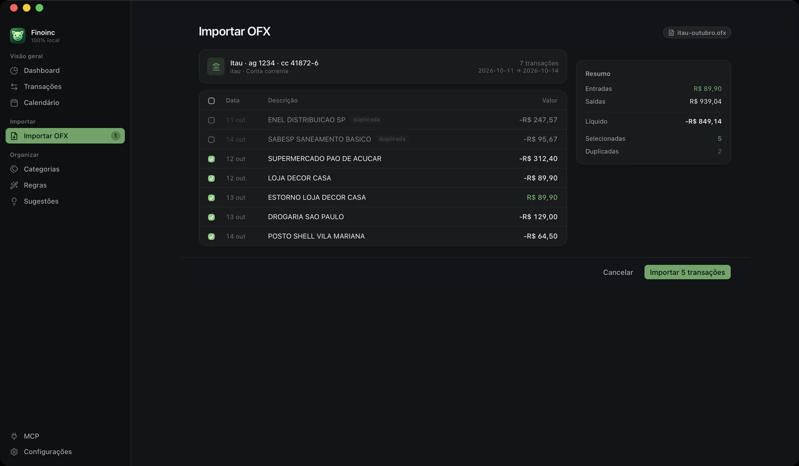Screen dimensions: 799x466
Task: Open the Calendário view
Action: click(x=65, y=103)
